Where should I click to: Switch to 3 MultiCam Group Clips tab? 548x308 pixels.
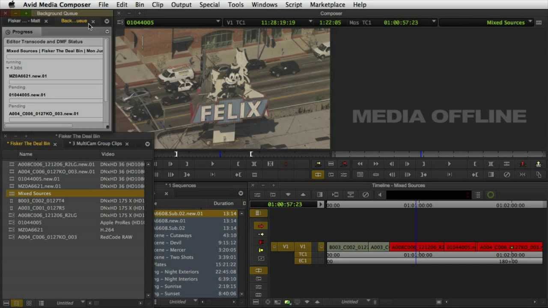[97, 144]
